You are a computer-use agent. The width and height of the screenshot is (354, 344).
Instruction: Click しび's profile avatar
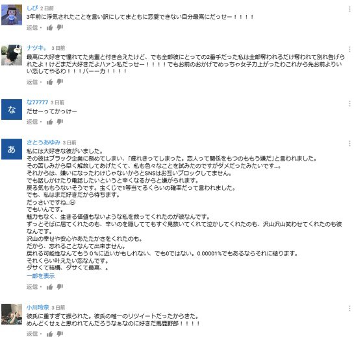[12, 15]
